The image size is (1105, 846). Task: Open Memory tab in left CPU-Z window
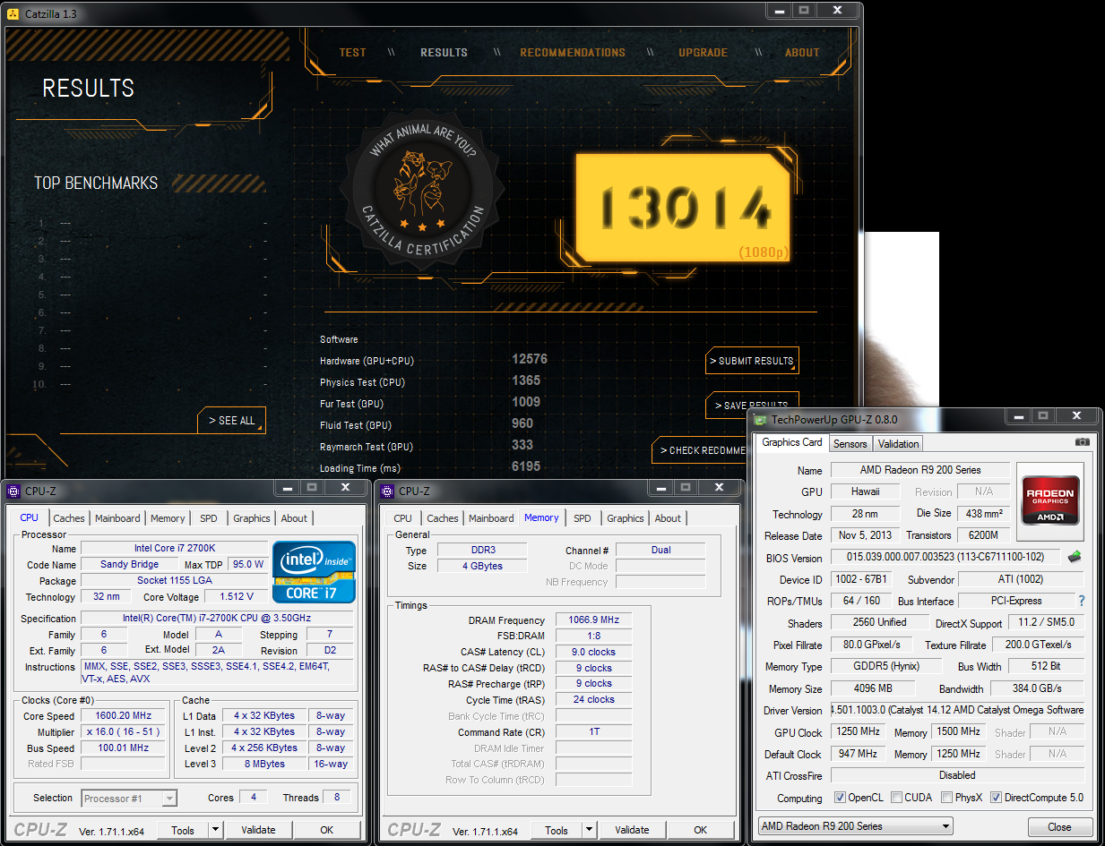168,518
